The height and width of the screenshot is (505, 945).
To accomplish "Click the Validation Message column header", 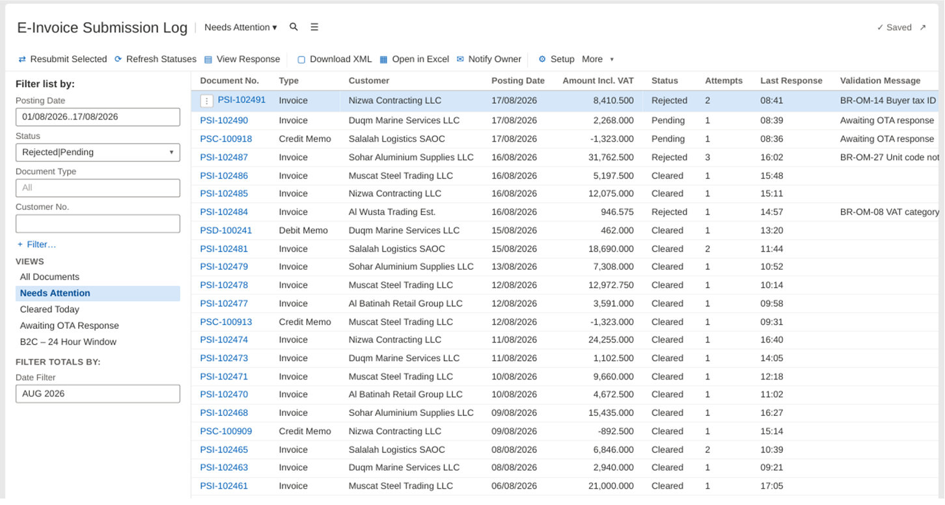I will (880, 81).
